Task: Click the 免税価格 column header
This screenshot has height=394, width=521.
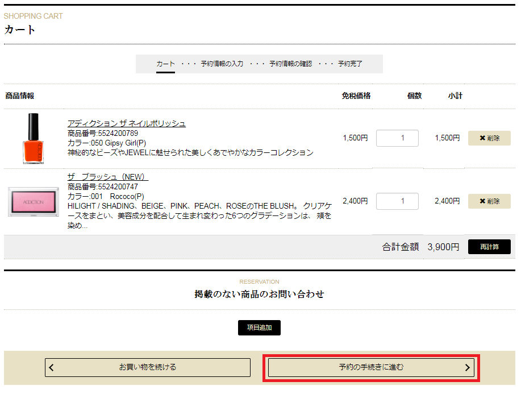Action: click(x=356, y=96)
